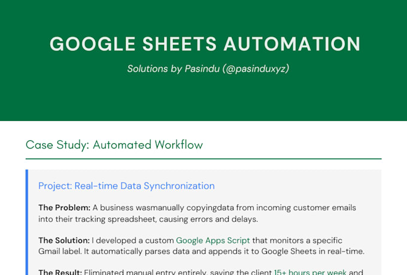This screenshot has width=407, height=275.
Task: Click the bold 'The Problem:' label
Action: [x=65, y=208]
